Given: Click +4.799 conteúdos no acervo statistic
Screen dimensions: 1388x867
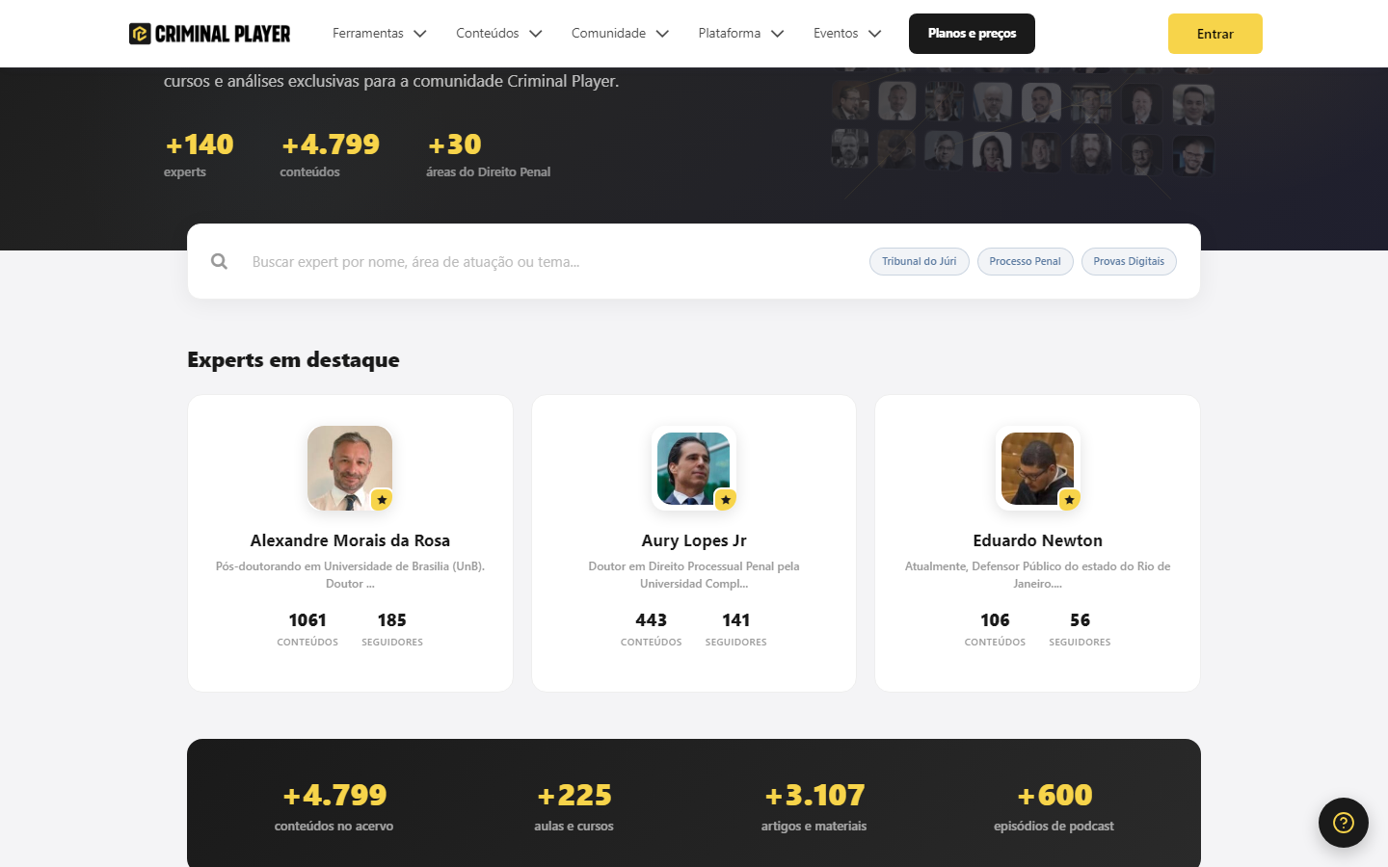Looking at the screenshot, I should [x=334, y=805].
